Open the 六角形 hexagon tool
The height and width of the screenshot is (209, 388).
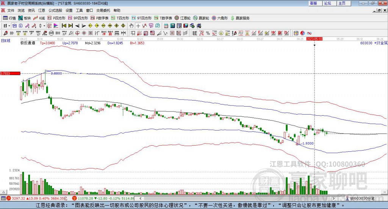pyautogui.click(x=220, y=18)
